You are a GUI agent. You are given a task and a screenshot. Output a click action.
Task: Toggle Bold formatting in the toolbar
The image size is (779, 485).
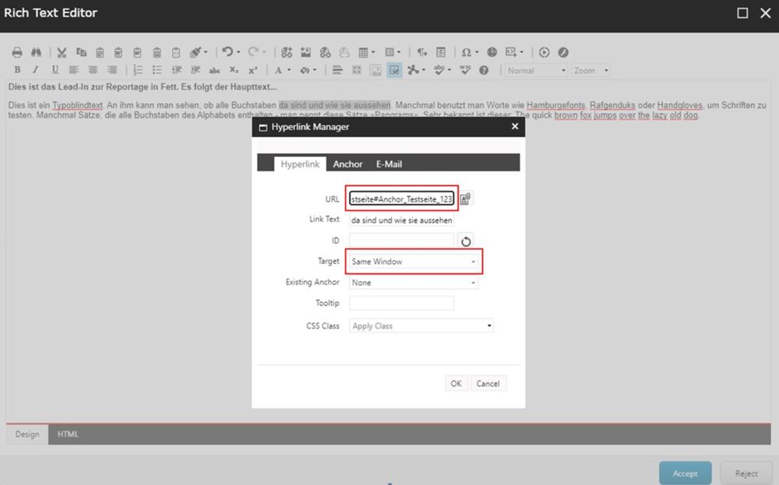click(17, 70)
